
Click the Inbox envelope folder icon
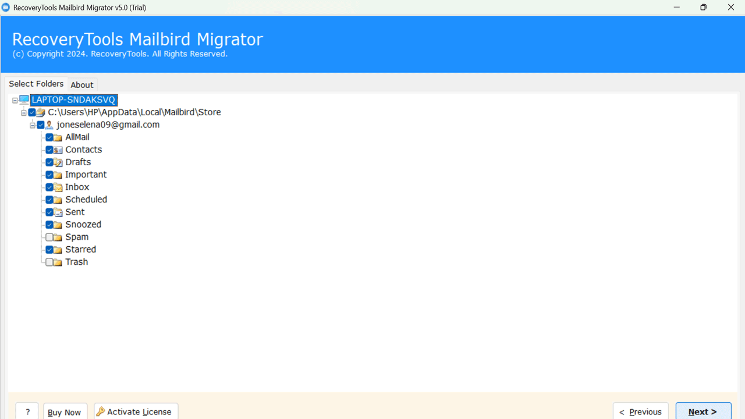58,187
